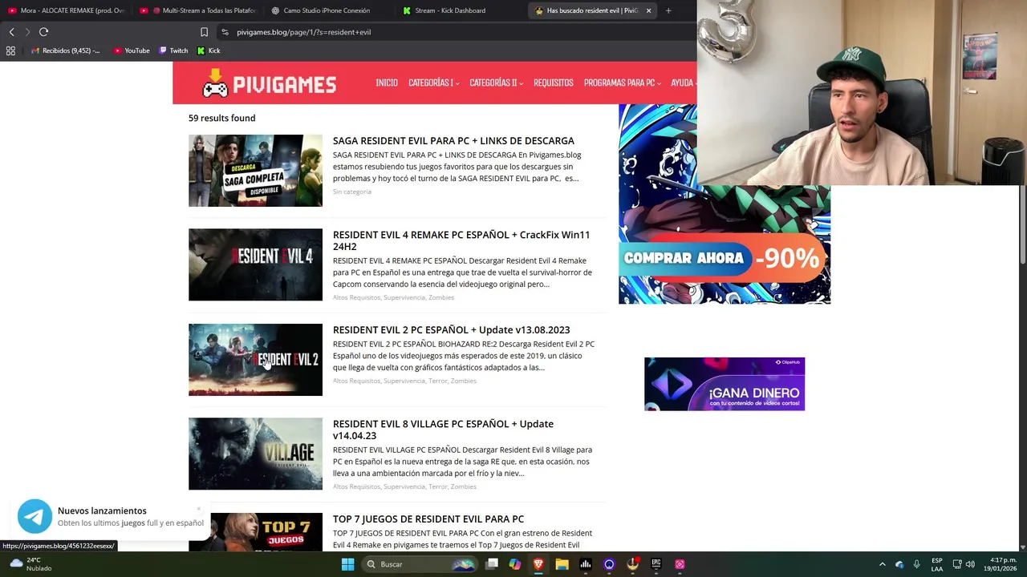Close the 'Has buscado resident evil' tab
Image resolution: width=1027 pixels, height=577 pixels.
click(x=648, y=10)
